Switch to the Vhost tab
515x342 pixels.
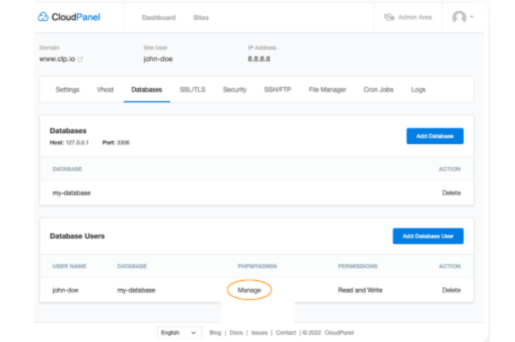coord(105,90)
